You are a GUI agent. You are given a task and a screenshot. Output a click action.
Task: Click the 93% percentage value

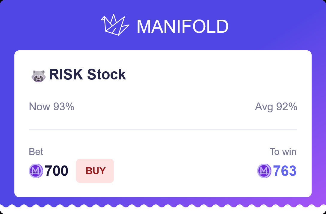pyautogui.click(x=64, y=107)
